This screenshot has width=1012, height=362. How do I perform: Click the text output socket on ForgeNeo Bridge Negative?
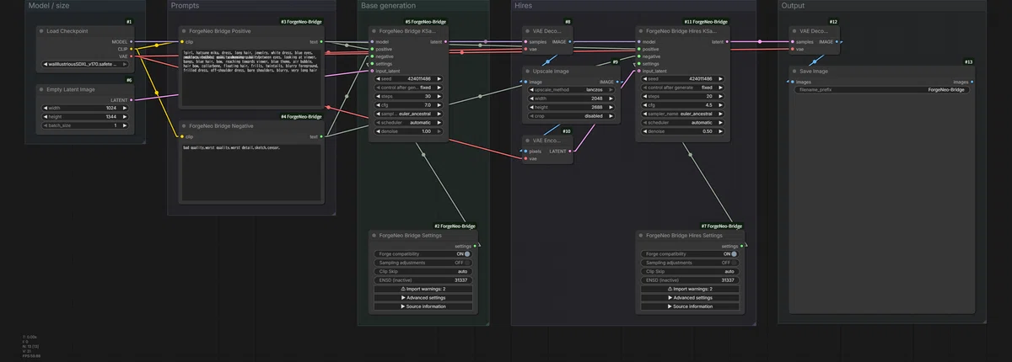[321, 136]
